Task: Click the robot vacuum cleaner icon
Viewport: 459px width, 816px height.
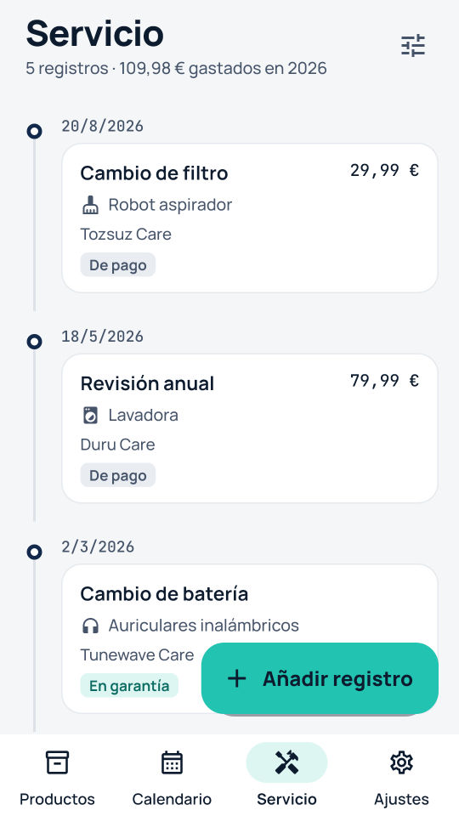Action: point(91,205)
